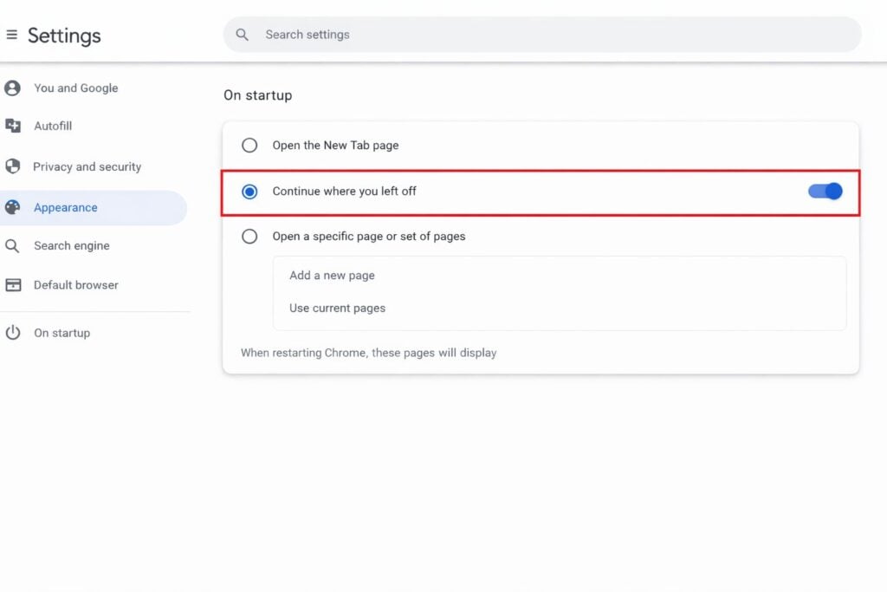Disable the Continue where you left off switch
Viewport: 887px width, 592px height.
tap(824, 191)
